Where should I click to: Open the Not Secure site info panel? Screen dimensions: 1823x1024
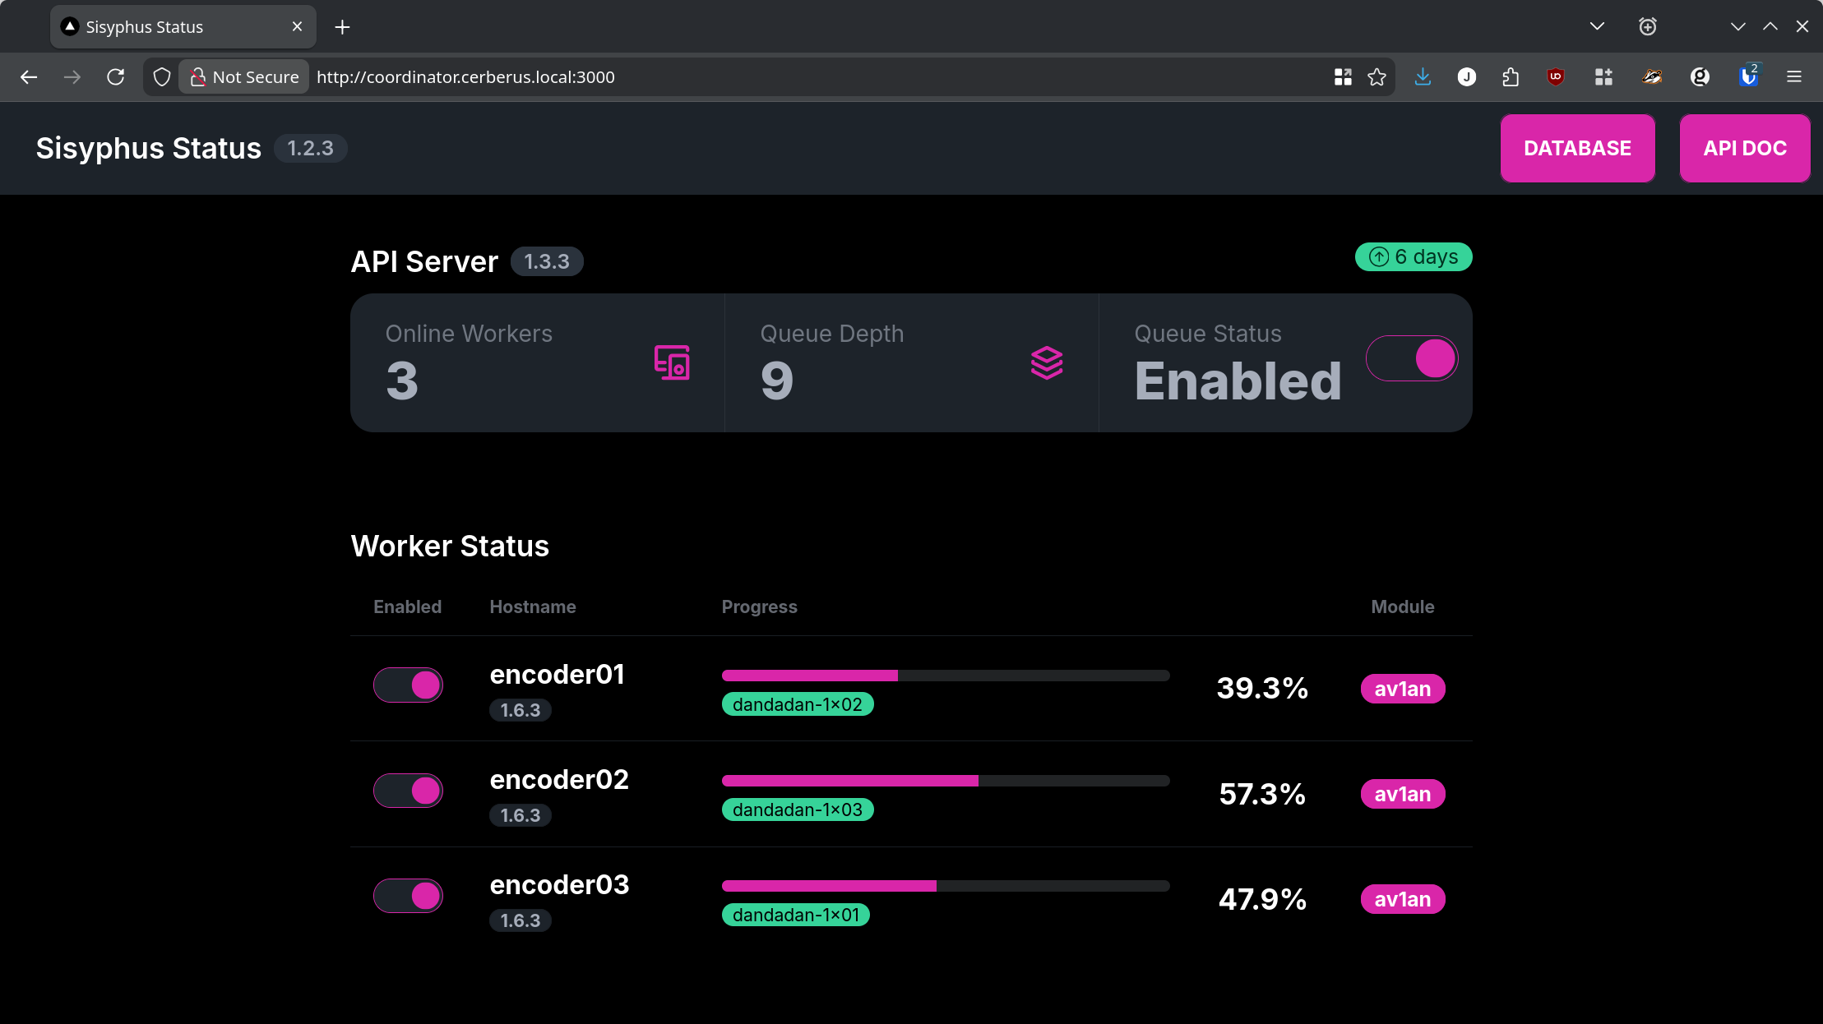tap(245, 77)
